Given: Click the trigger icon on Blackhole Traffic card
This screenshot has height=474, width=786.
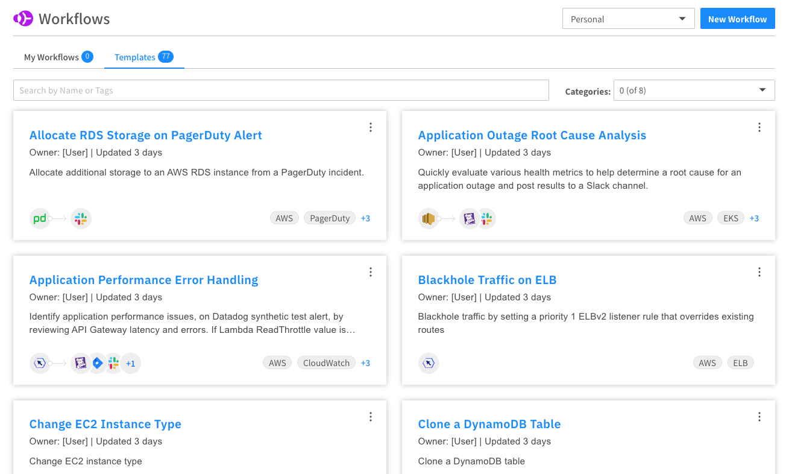Looking at the screenshot, I should [429, 363].
